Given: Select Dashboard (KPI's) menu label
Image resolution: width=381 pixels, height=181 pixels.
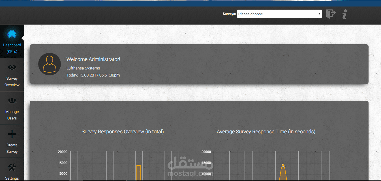Looking at the screenshot, I should pyautogui.click(x=12, y=48).
